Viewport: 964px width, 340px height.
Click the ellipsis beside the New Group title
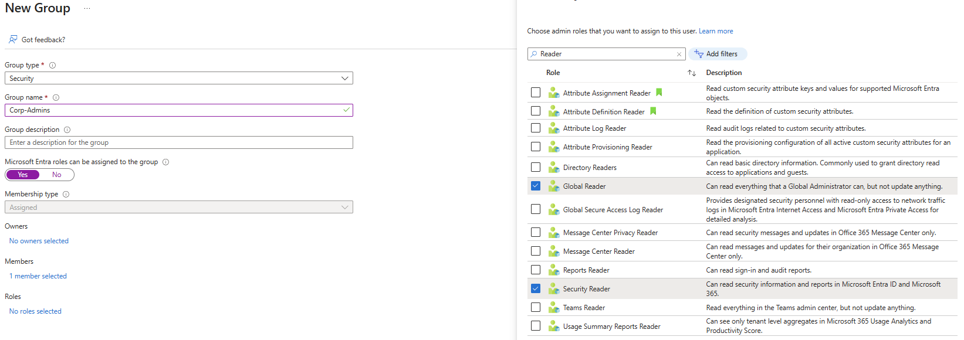(x=87, y=9)
